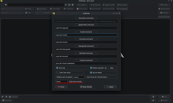Click the Installa button in the main window

[82, 5]
